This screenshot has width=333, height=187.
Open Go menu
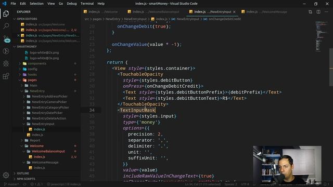click(61, 4)
